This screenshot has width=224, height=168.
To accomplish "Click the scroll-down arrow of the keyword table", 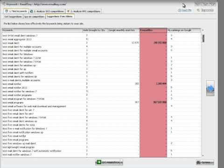I will 203,155.
